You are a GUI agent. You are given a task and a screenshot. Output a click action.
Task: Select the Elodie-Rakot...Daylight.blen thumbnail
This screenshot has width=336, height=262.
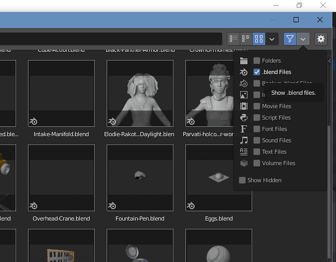140,93
